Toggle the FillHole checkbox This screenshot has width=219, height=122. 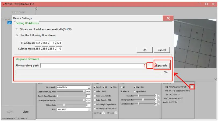pos(121,92)
